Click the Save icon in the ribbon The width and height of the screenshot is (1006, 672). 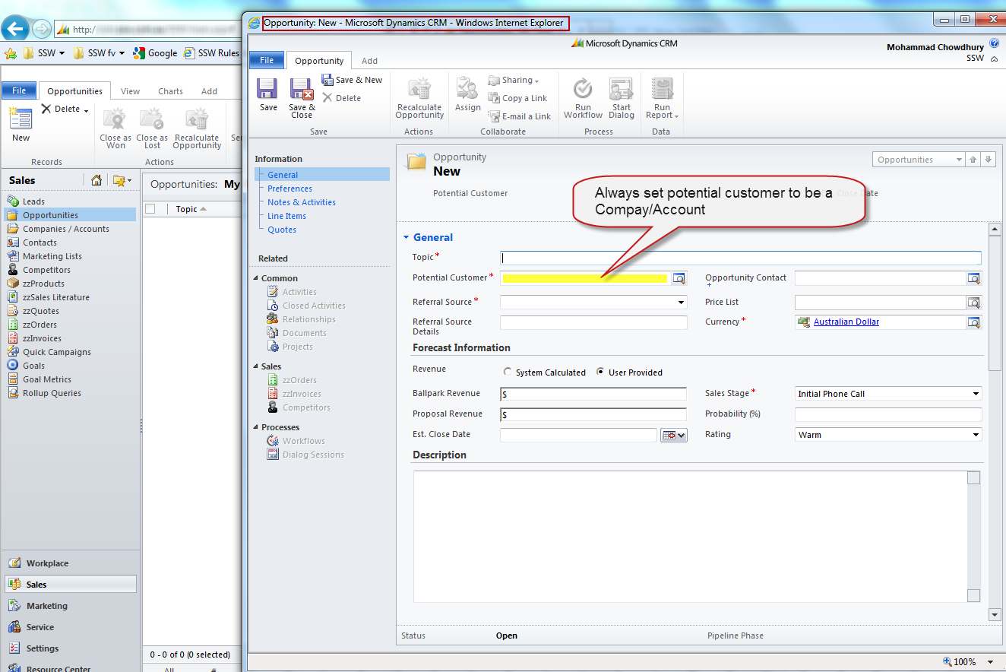click(267, 89)
